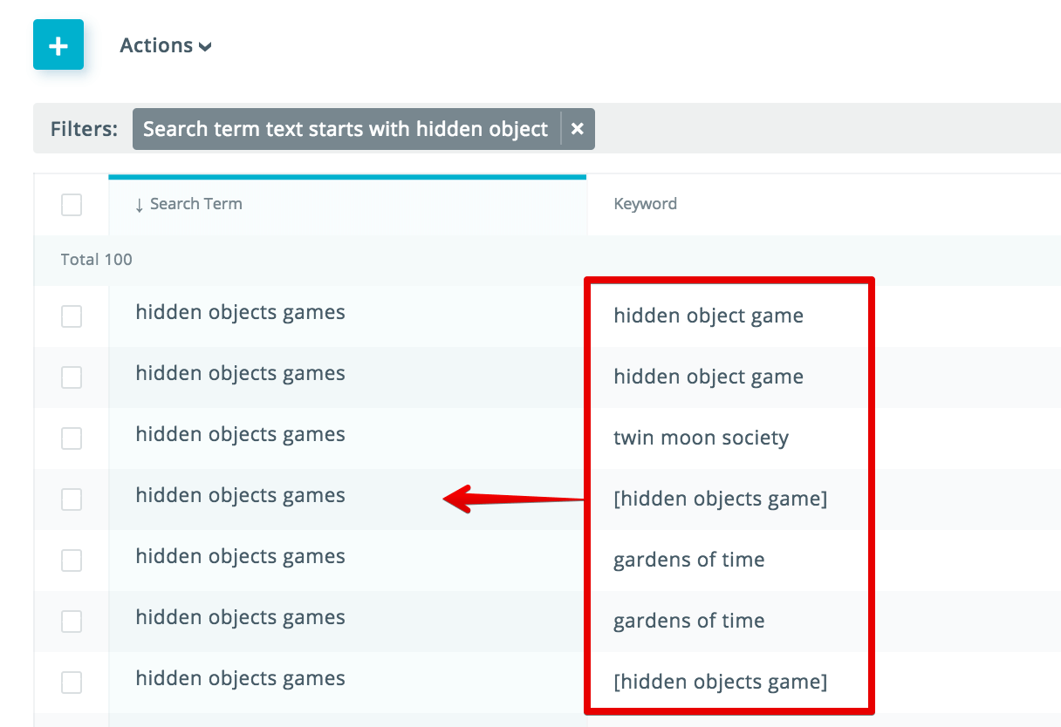Screen dimensions: 1061x727
Task: Open the Actions dropdown menu
Action: [x=165, y=45]
